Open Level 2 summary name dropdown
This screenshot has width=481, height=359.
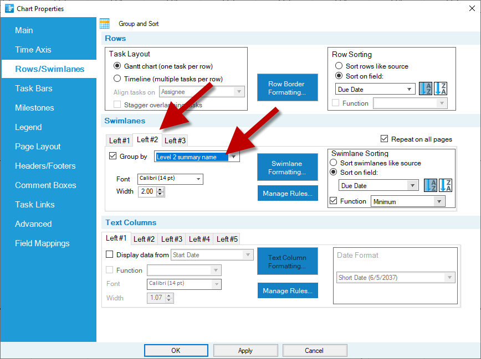(x=197, y=157)
